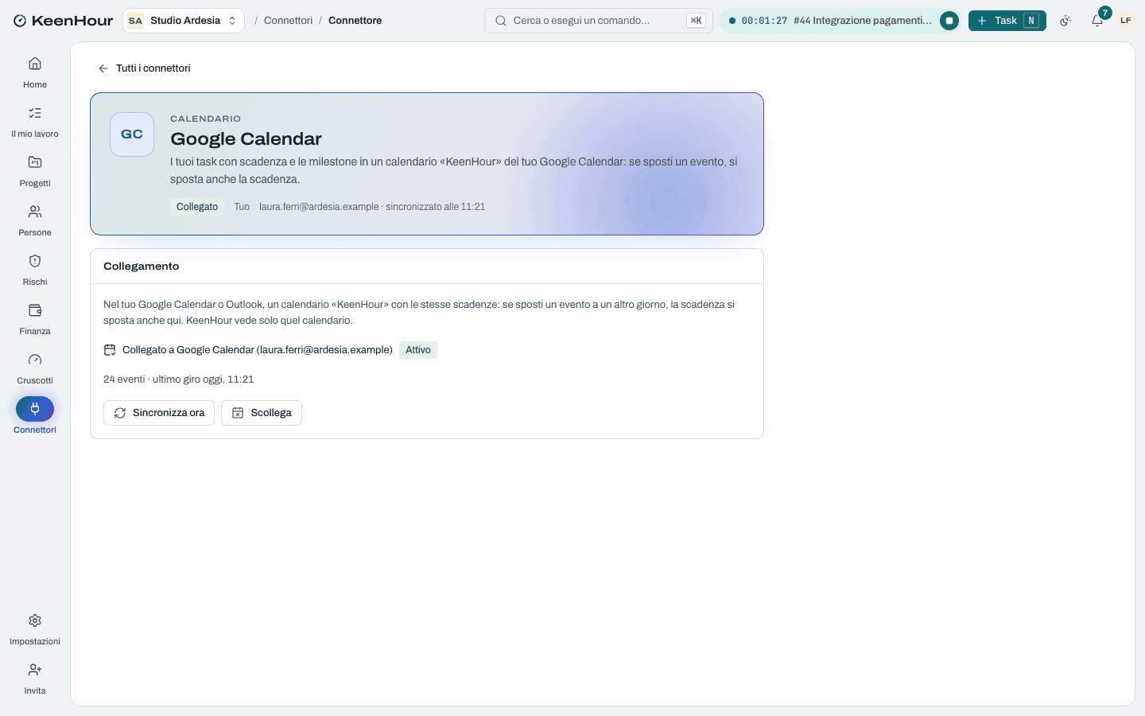The width and height of the screenshot is (1145, 716).
Task: Open Progetti in sidebar
Action: click(x=35, y=171)
